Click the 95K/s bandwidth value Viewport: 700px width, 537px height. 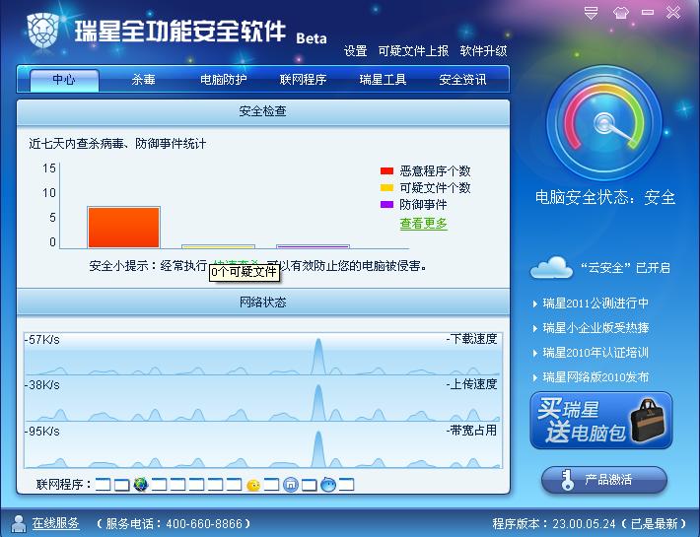pyautogui.click(x=42, y=432)
